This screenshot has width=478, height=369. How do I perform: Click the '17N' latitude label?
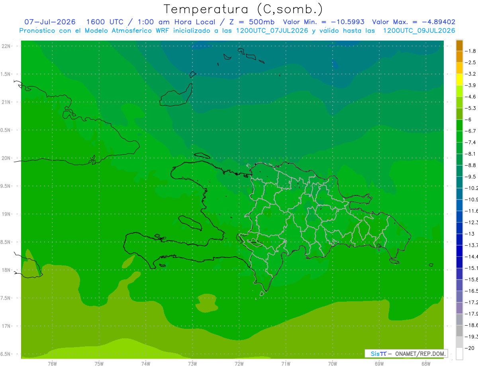6,326
